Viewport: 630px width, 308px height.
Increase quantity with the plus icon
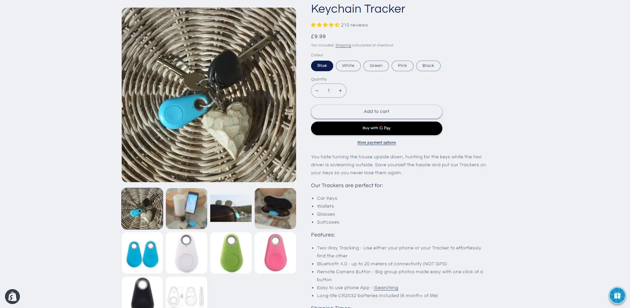pyautogui.click(x=340, y=90)
